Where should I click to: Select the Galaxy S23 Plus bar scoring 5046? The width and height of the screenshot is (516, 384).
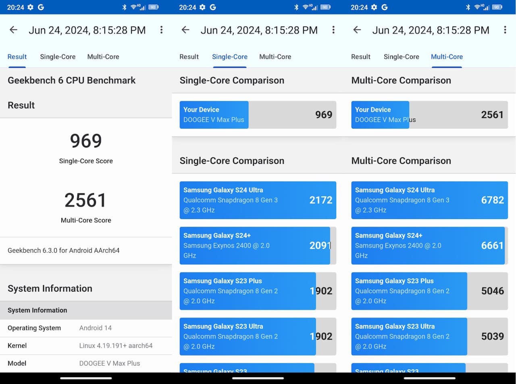click(430, 291)
